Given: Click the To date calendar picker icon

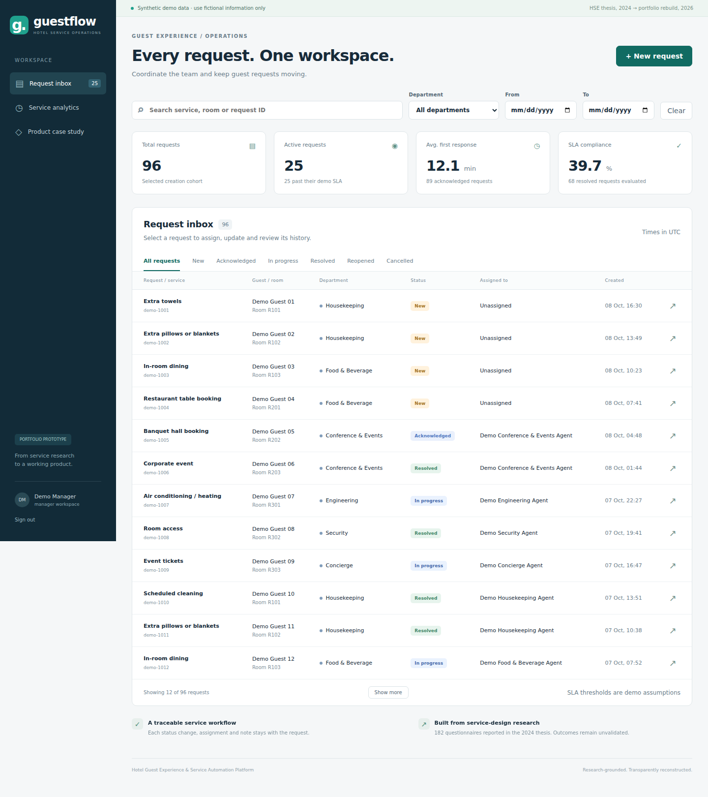Looking at the screenshot, I should click(645, 110).
